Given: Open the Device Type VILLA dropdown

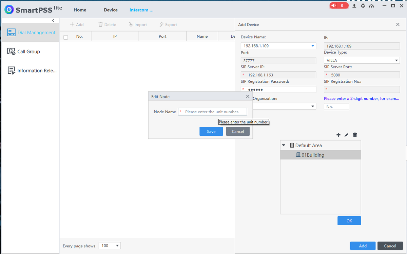Looking at the screenshot, I should pos(362,60).
